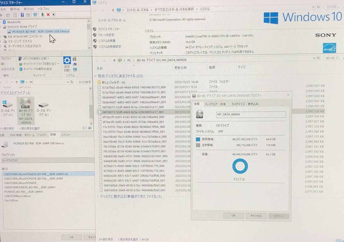This screenshot has width=344, height=242.
Task: Select the Bluetooth category in device tree
Action: point(14,22)
